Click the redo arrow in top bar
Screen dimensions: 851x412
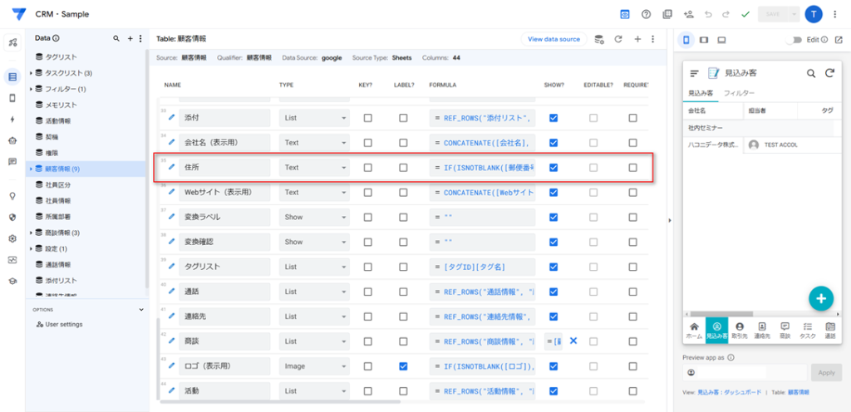[x=726, y=15]
